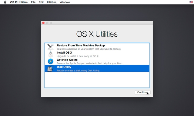Click 'Browse the Apple Support website' description
Image resolution: width=194 pixels, height=116 pixels.
pos(90,63)
